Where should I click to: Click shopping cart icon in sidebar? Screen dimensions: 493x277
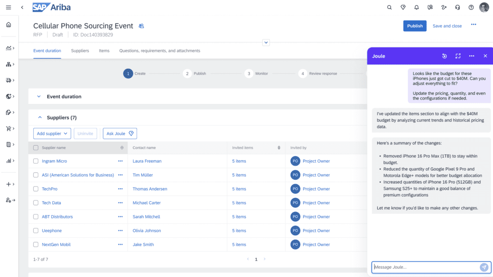[9, 128]
